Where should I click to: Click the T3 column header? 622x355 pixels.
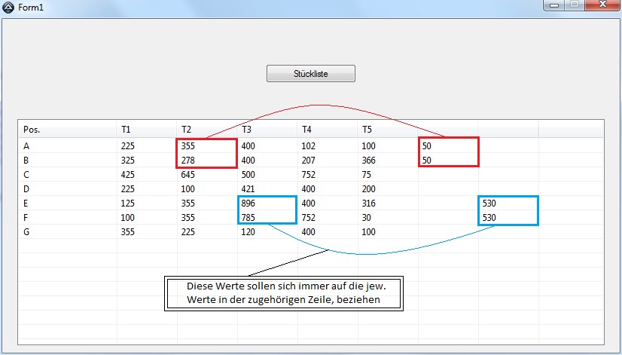point(267,129)
